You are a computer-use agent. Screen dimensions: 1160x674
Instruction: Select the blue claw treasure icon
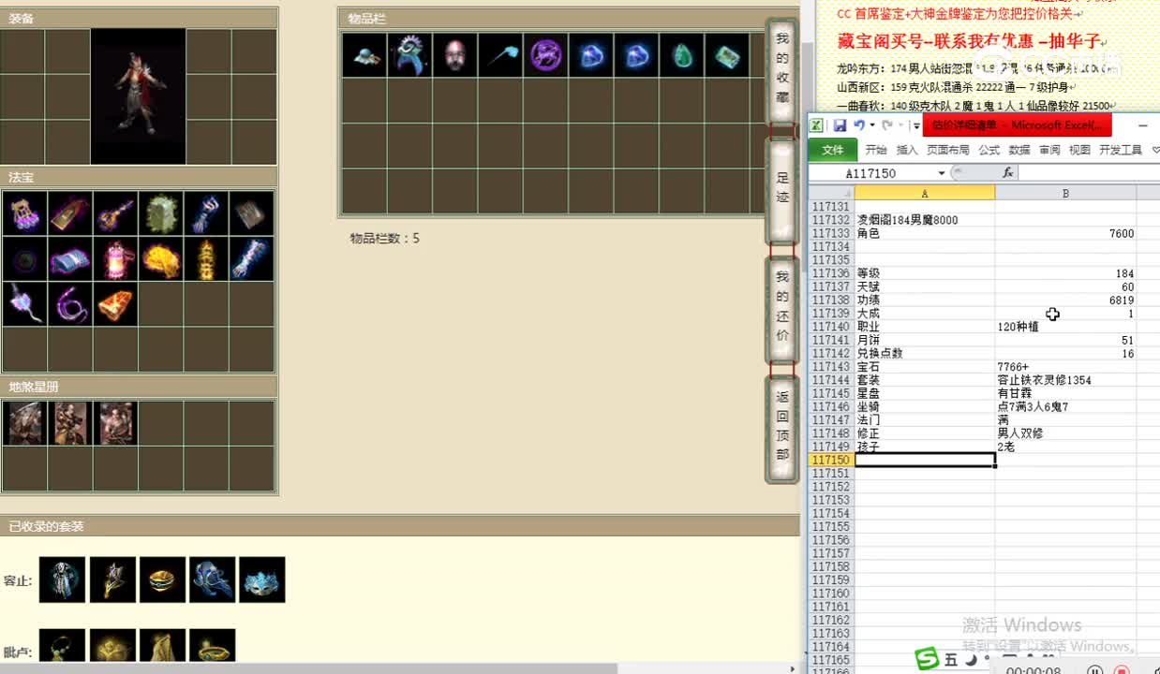tap(207, 213)
